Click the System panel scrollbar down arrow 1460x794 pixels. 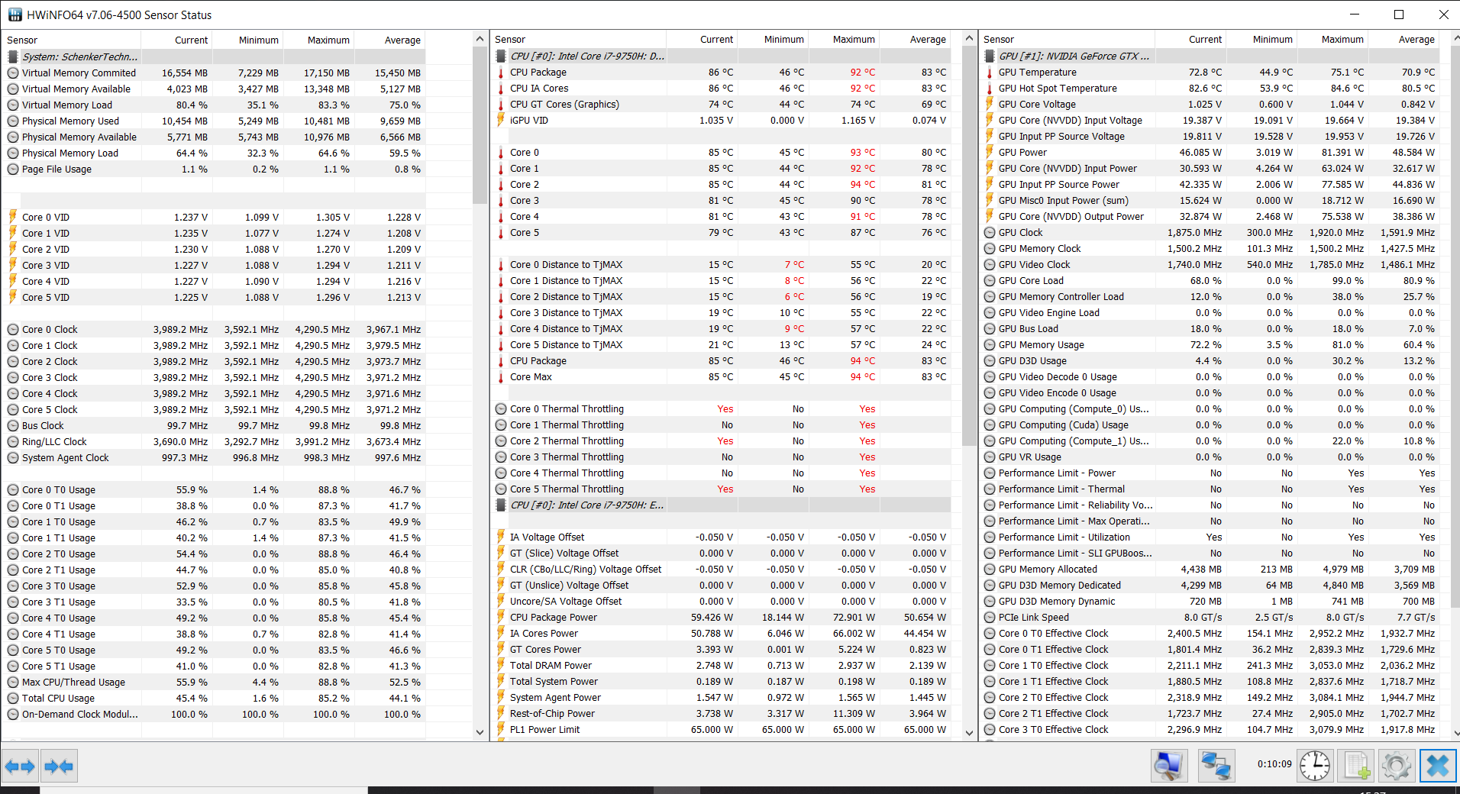[480, 731]
